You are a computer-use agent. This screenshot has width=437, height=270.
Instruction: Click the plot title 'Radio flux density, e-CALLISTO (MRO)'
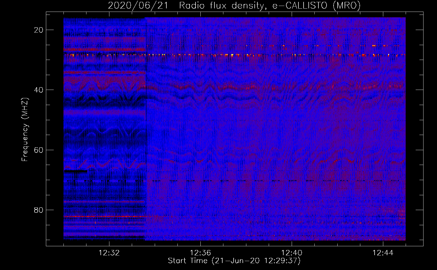(x=270, y=5)
